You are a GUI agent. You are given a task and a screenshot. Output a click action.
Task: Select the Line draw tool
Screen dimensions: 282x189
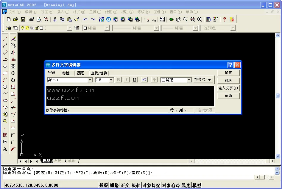(5, 39)
